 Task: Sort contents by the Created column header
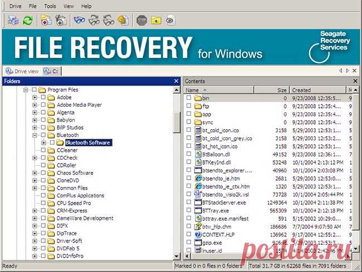(317, 90)
